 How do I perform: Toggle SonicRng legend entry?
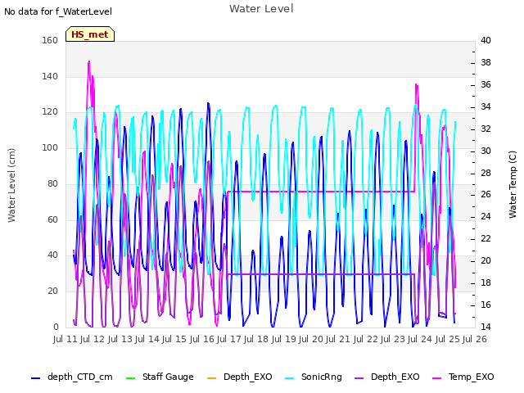pos(314,377)
